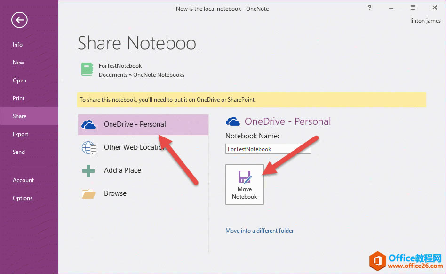This screenshot has height=274, width=446.
Task: Click Move into a different folder link
Action: coord(259,231)
